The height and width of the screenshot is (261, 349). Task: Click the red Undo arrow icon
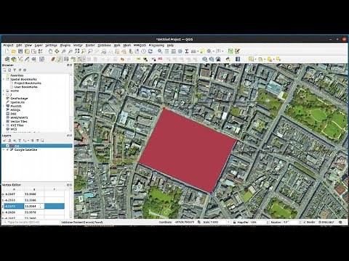[x=122, y=59]
